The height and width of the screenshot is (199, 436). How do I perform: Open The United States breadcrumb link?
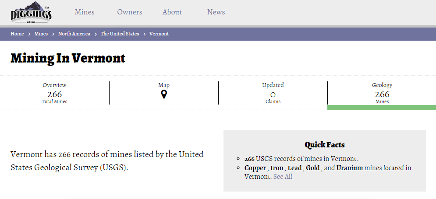[120, 34]
